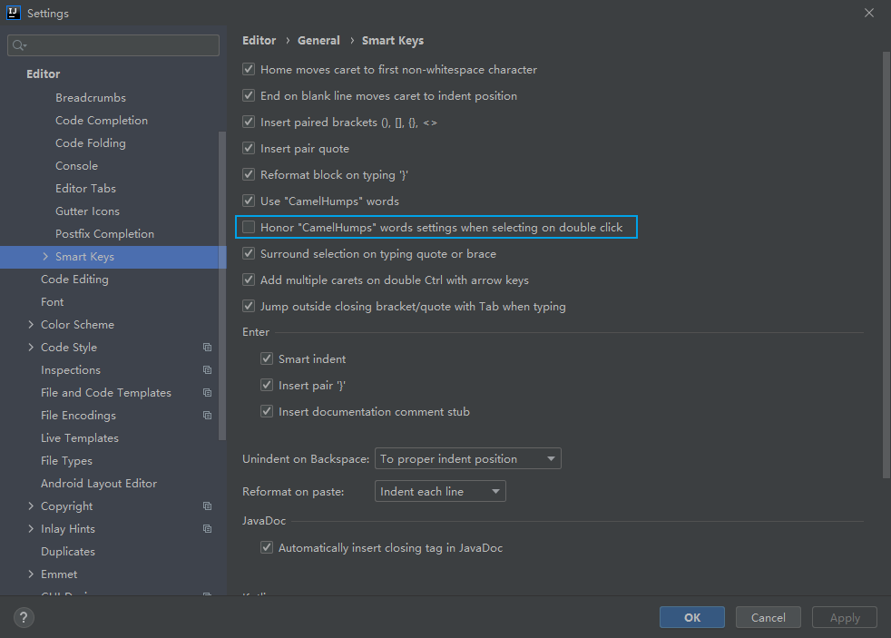Screen dimensions: 891x638
Task: Click the help question mark icon
Action: pyautogui.click(x=24, y=618)
